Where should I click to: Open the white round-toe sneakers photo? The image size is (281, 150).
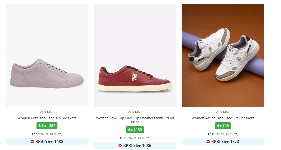point(223,55)
